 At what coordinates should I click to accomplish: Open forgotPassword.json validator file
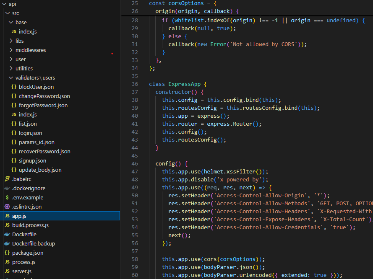pyautogui.click(x=43, y=106)
